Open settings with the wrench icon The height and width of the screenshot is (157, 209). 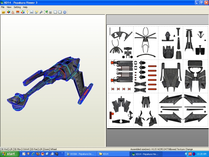tap(41, 12)
